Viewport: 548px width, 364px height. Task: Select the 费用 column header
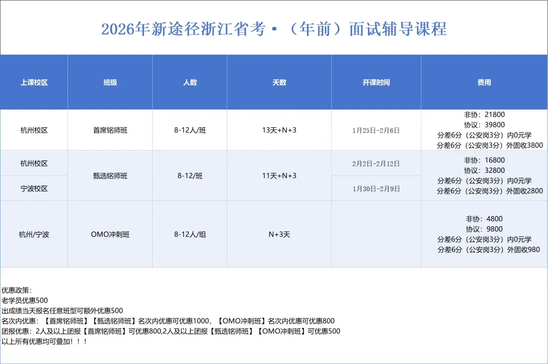[485, 83]
